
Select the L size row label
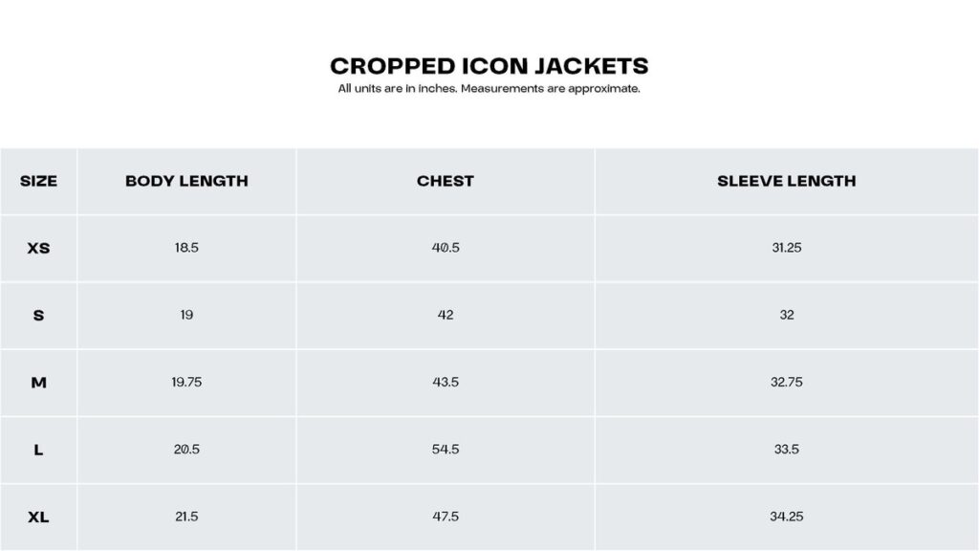click(38, 450)
